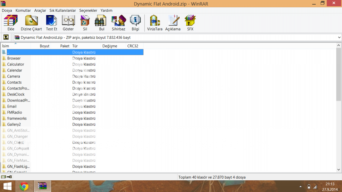Click the Sil delete icon
The image size is (342, 192).
[x=85, y=23]
